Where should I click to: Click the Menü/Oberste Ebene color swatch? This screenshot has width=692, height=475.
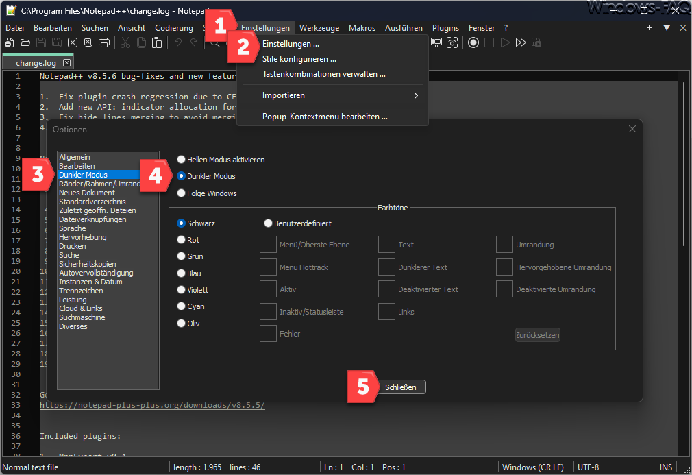pos(268,245)
